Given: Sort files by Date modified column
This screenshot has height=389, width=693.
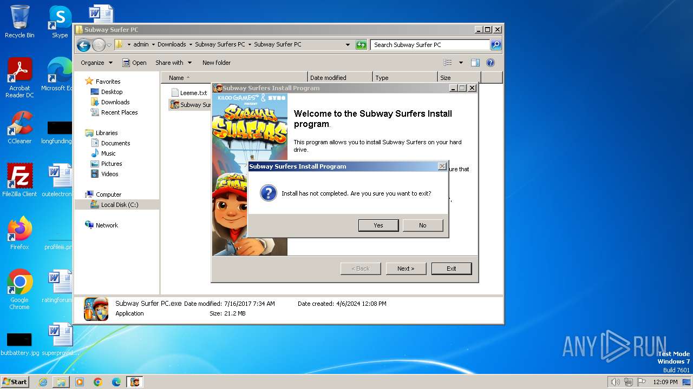Looking at the screenshot, I should tap(340, 78).
